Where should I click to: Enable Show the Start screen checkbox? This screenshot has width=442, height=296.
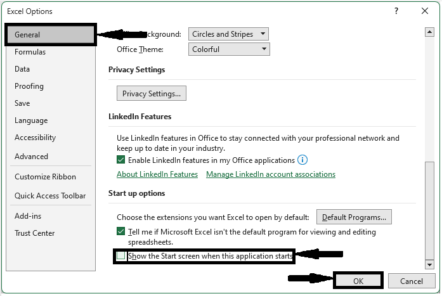coord(121,256)
